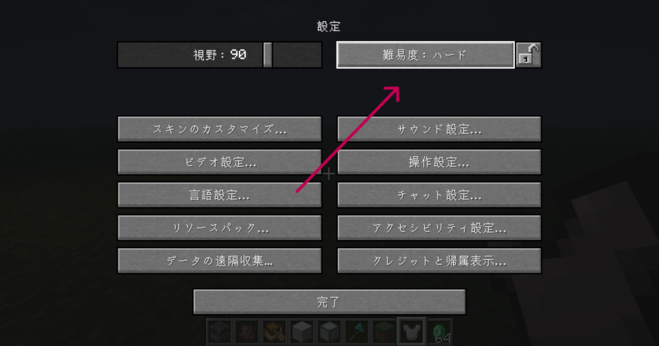Open サウンド設定 sound settings

tap(439, 129)
